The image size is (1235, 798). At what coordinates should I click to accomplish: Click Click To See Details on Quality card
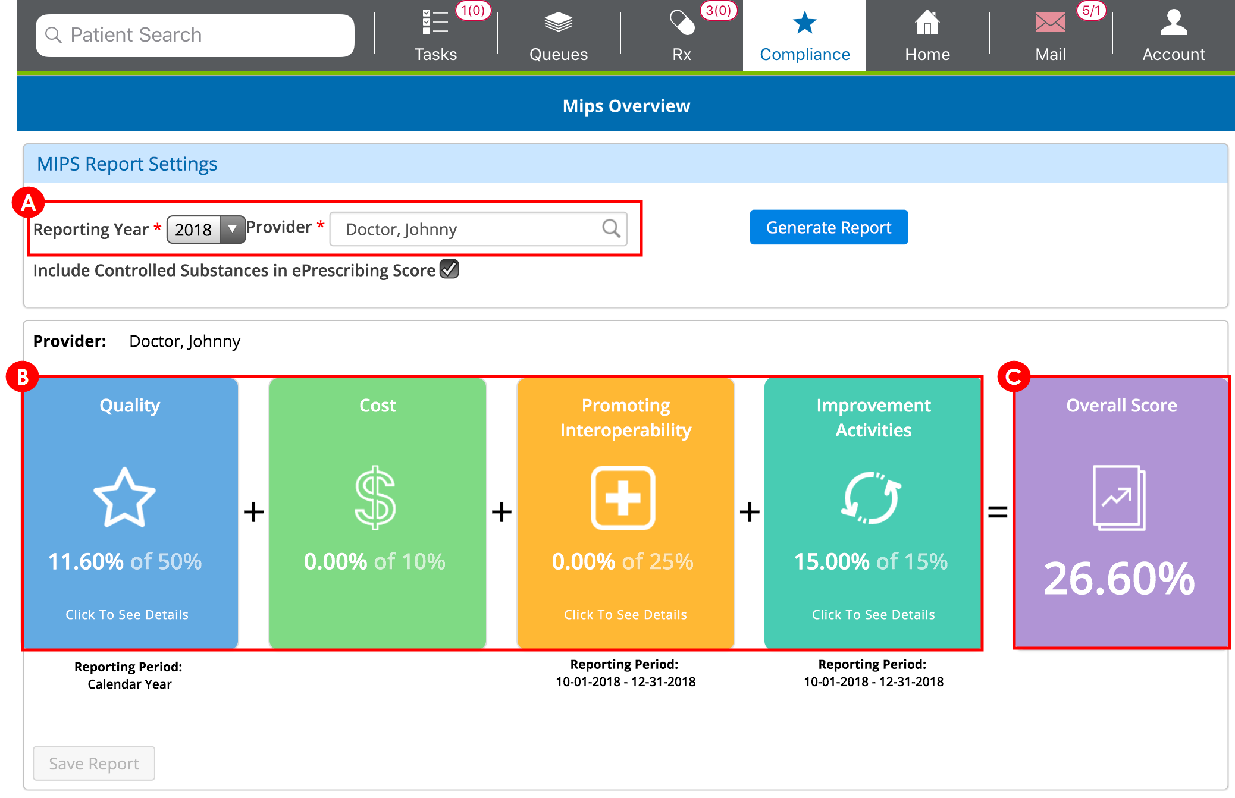pos(127,614)
